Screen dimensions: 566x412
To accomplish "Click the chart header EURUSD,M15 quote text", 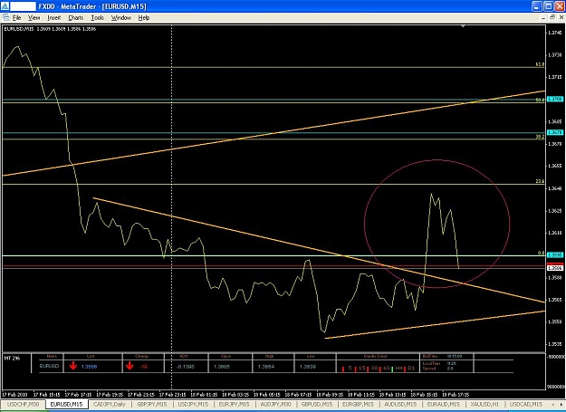I will click(x=50, y=29).
